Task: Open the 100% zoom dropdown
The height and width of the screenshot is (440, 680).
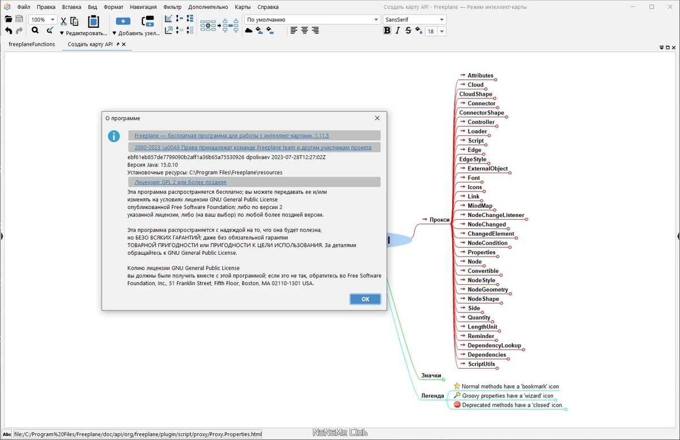Action: tap(43, 20)
